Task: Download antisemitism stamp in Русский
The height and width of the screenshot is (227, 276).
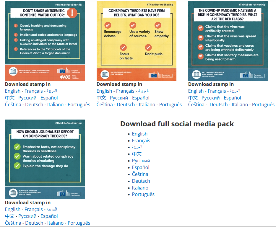Action: click(x=27, y=98)
